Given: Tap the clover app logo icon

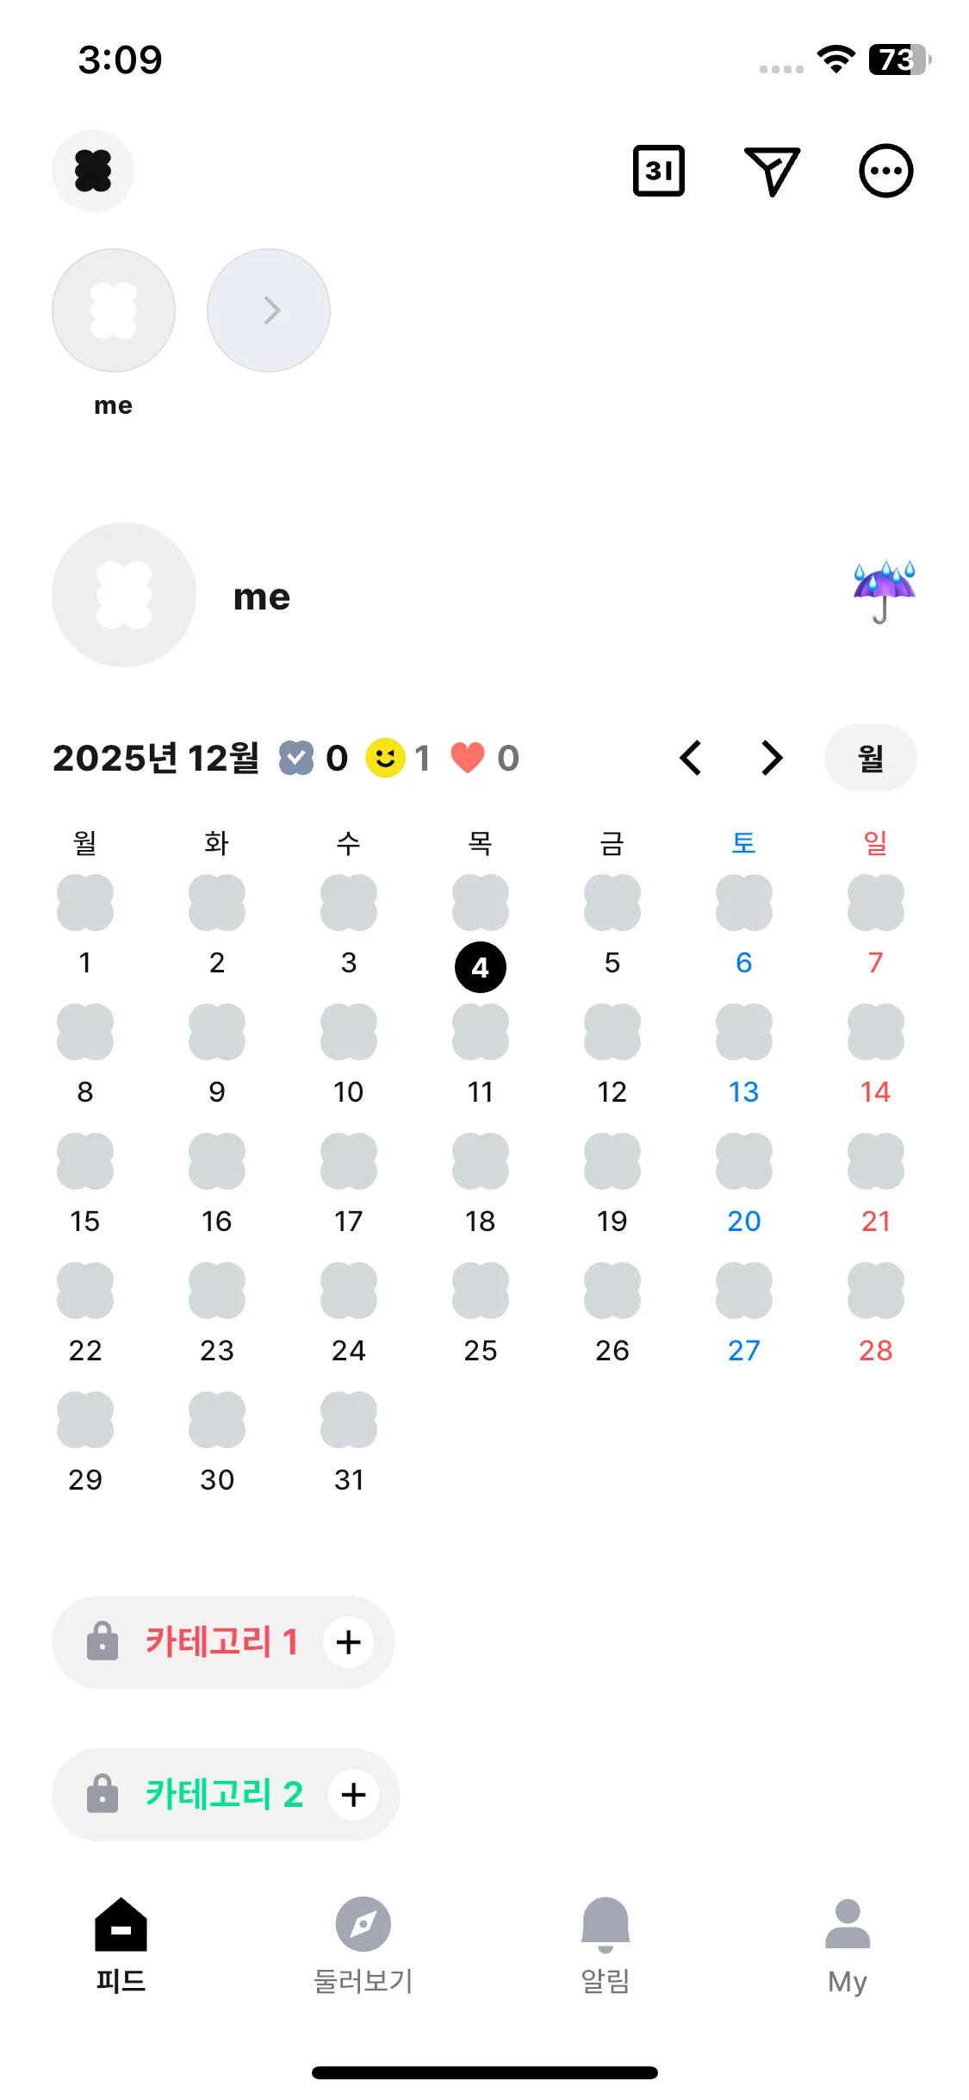Looking at the screenshot, I should click(93, 171).
